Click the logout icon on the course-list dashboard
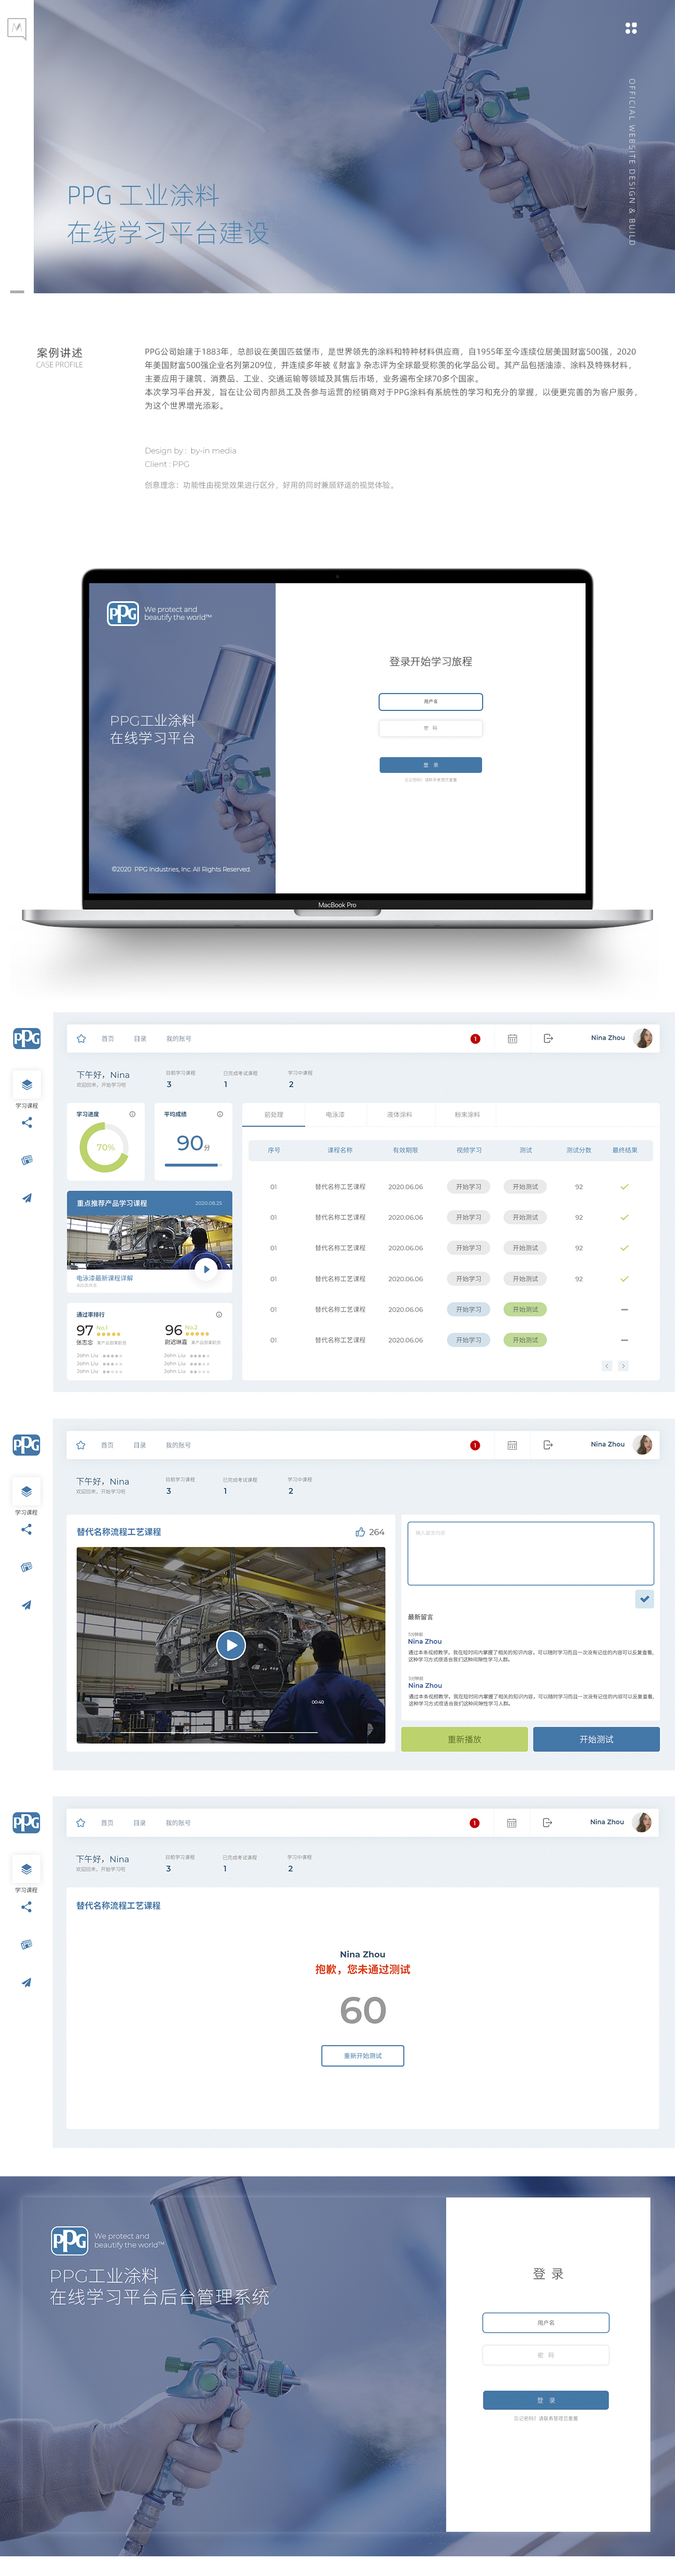This screenshot has height=2576, width=675. point(548,1038)
